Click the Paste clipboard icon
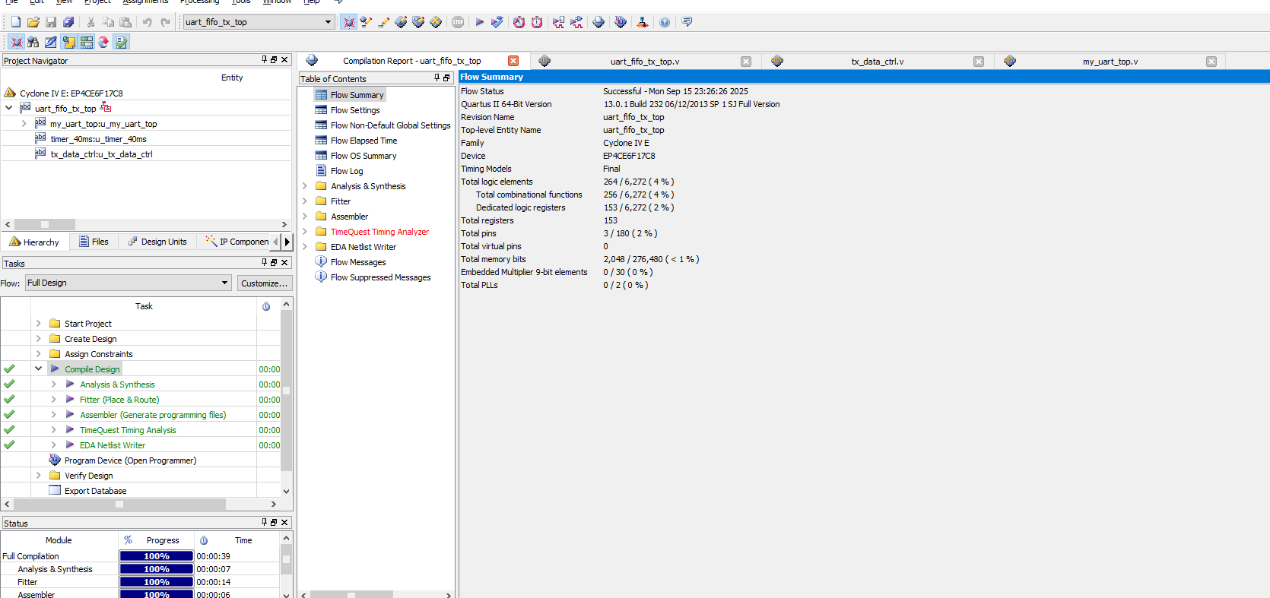 [x=126, y=22]
